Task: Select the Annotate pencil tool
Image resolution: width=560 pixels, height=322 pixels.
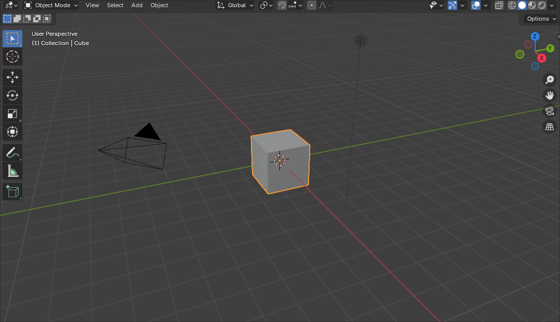Action: pyautogui.click(x=12, y=152)
